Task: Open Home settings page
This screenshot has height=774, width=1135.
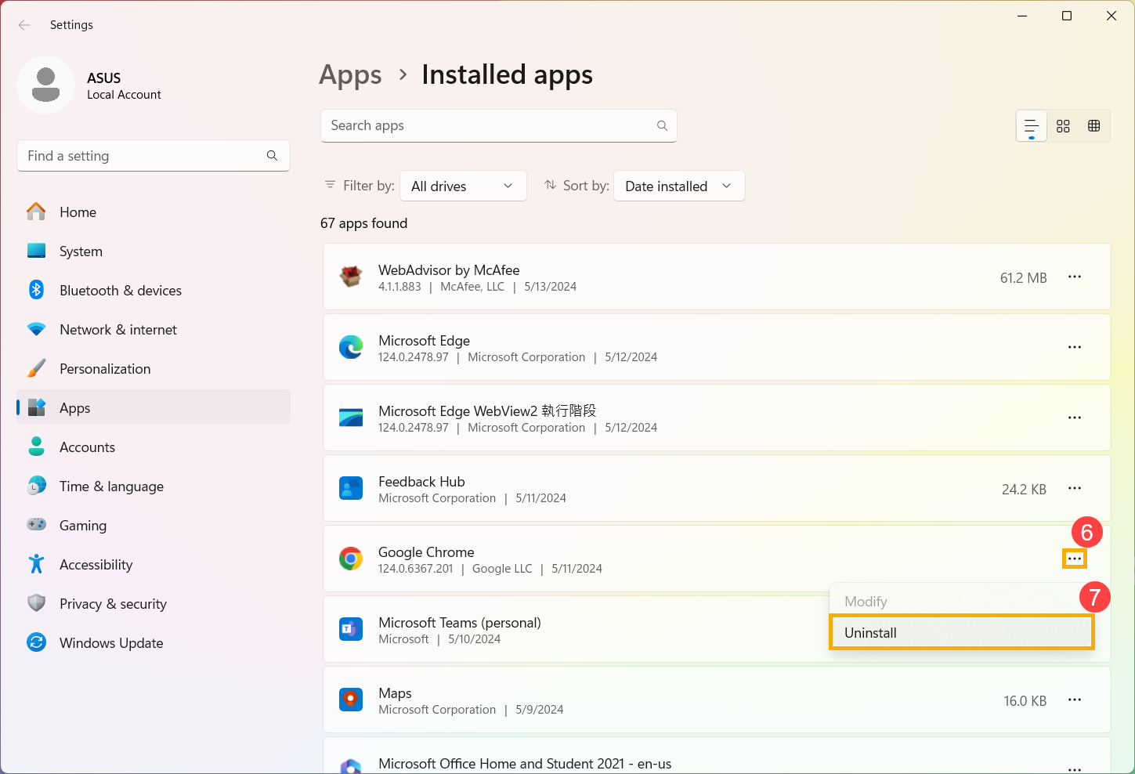Action: [x=154, y=212]
